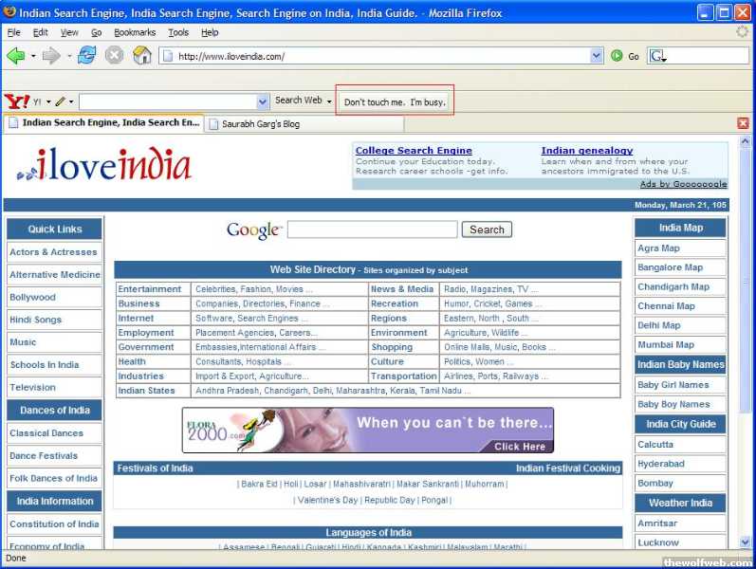This screenshot has height=569, width=756.
Task: Open the File menu
Action: coord(14,32)
